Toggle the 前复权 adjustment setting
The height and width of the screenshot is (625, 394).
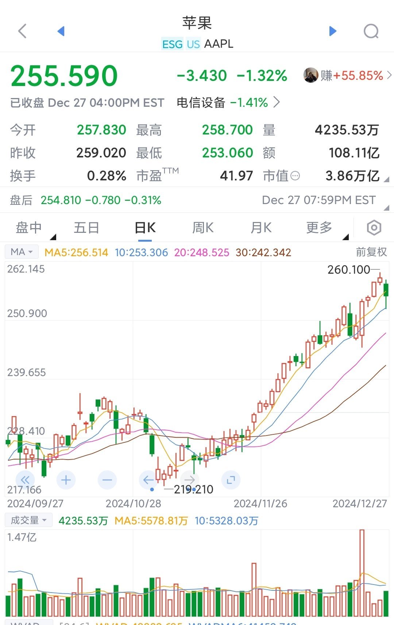coord(371,252)
